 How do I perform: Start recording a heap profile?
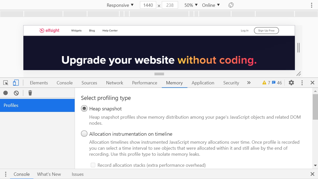pyautogui.click(x=6, y=93)
